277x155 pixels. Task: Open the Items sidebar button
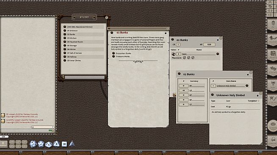click(x=273, y=100)
